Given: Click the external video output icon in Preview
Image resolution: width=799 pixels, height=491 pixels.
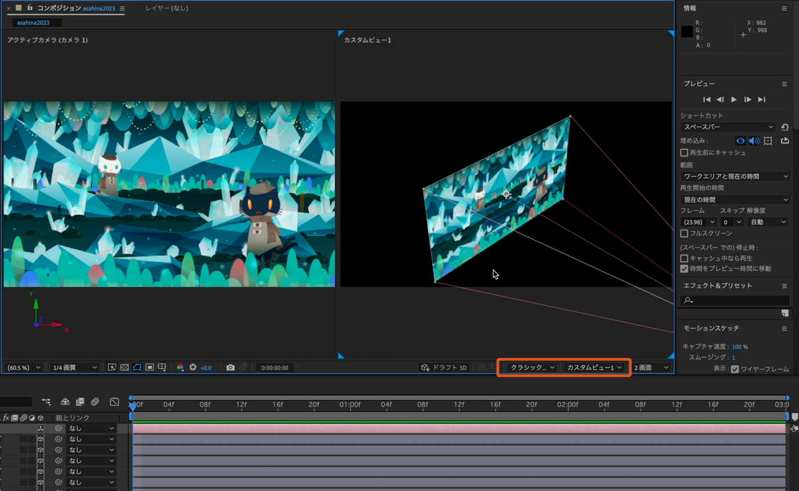Looking at the screenshot, I should (785, 141).
